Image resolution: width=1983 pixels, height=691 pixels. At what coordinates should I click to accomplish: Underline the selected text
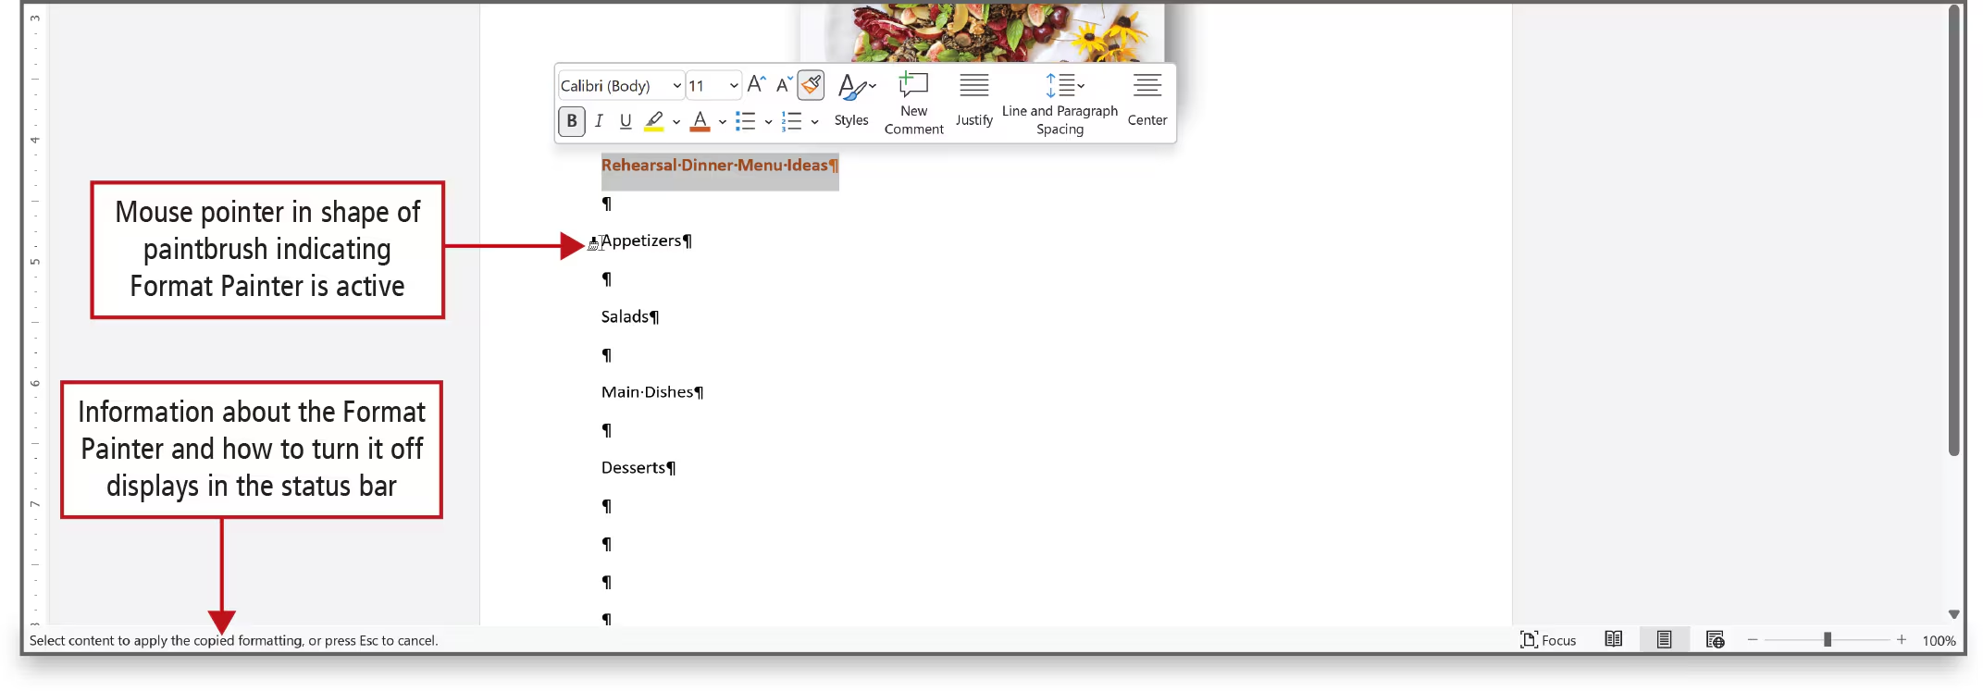click(x=626, y=121)
